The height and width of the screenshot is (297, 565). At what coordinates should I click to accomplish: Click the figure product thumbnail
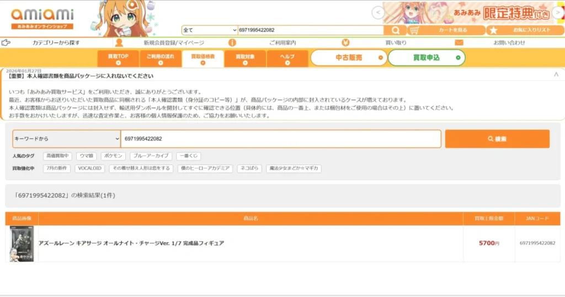pos(22,243)
